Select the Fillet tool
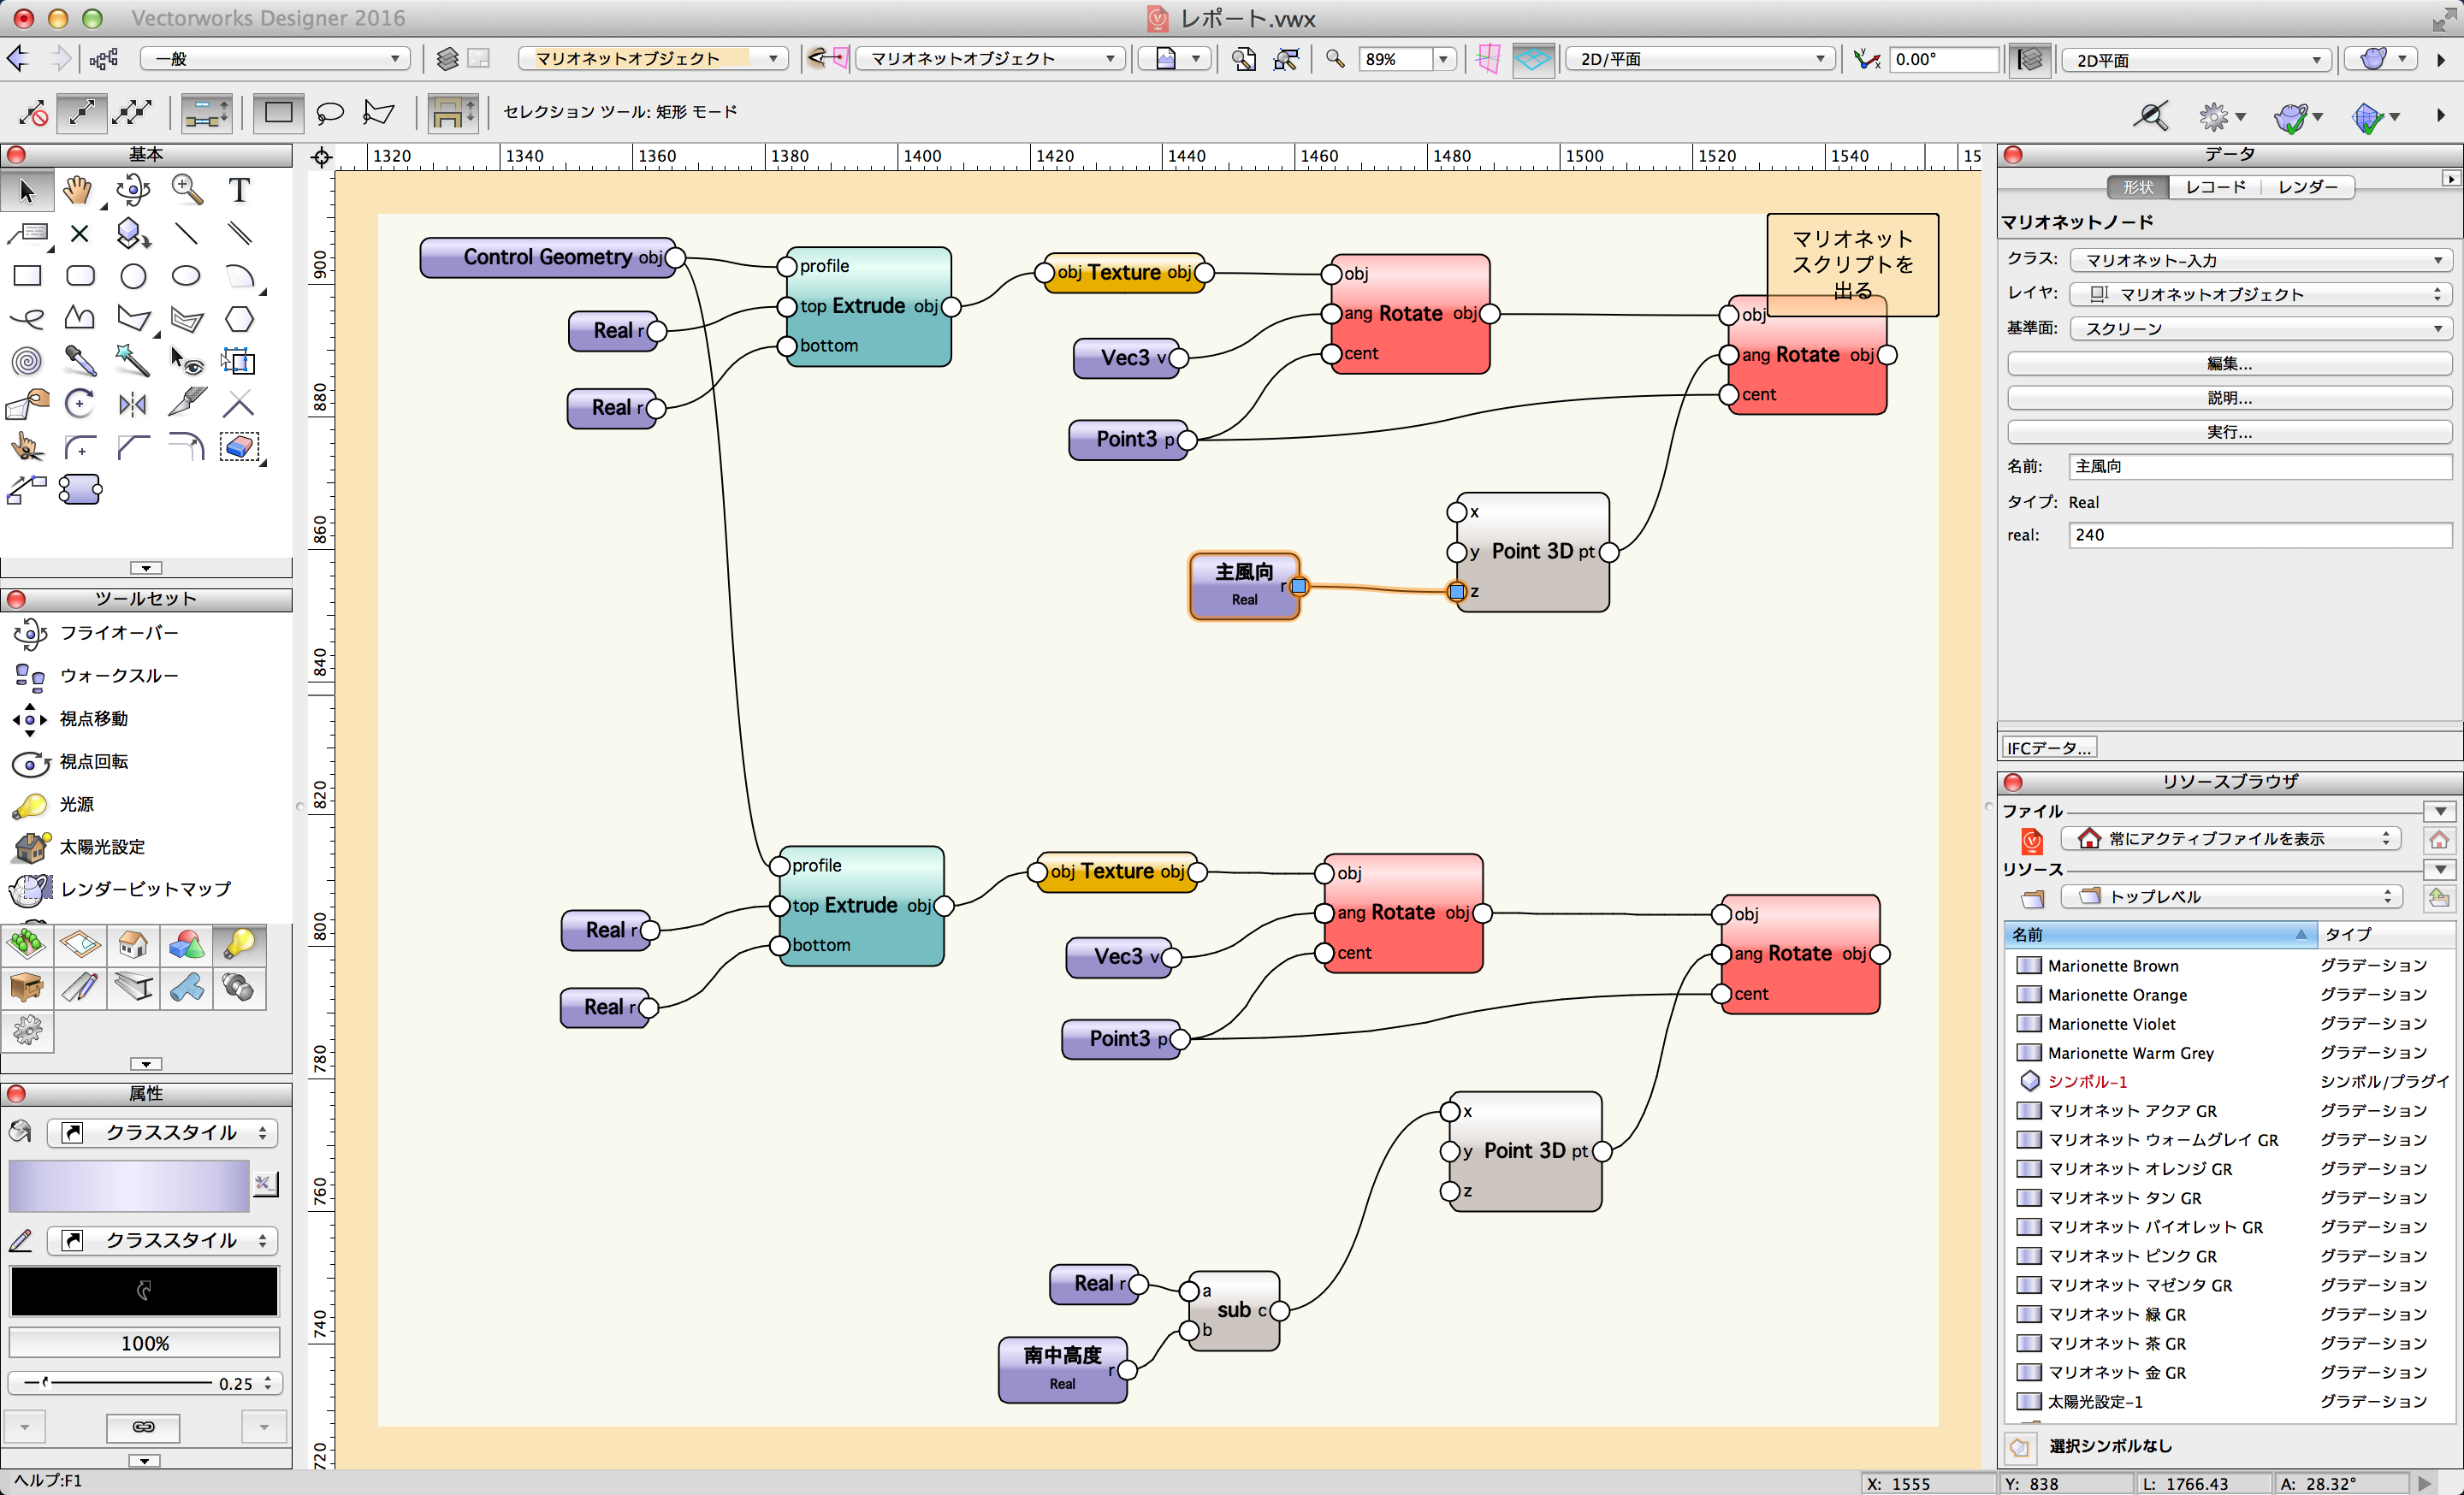 [80, 446]
